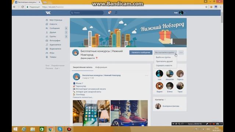Open member Лариса's avatar
This screenshot has height=132, width=235.
(180, 74)
